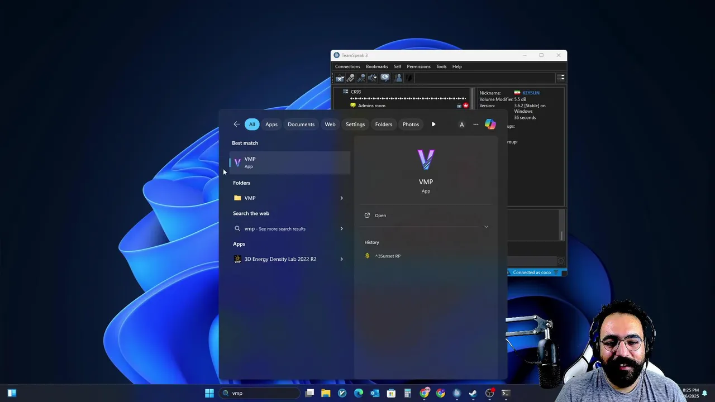Expand more actions chevron under Open
Screen dimensions: 715x402
click(x=486, y=227)
